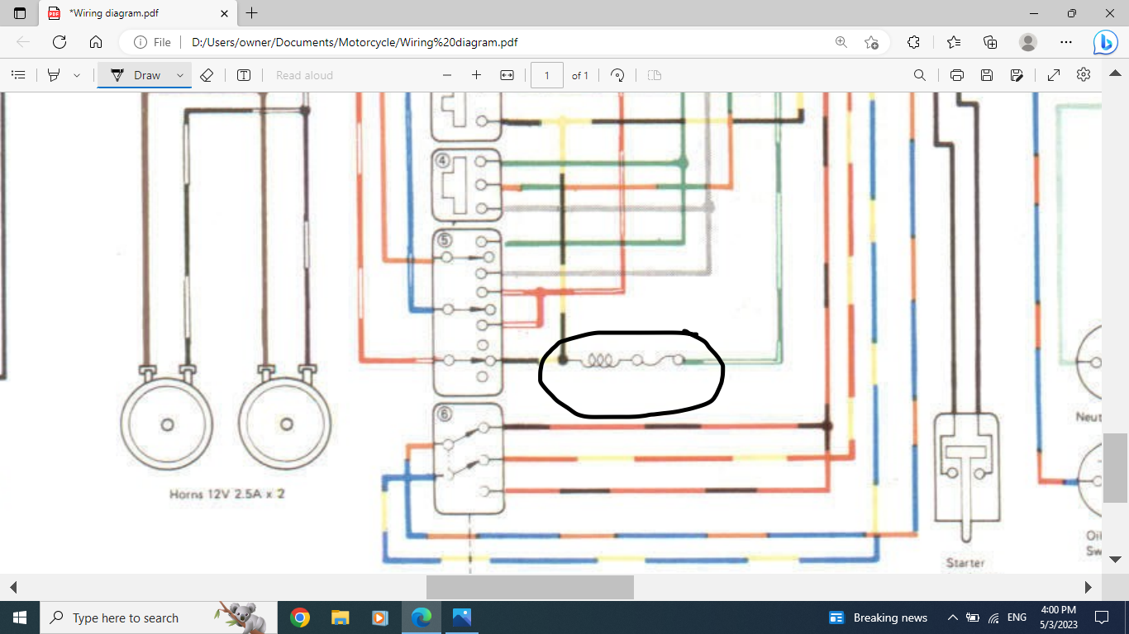Toggle the Draw tool

(136, 75)
